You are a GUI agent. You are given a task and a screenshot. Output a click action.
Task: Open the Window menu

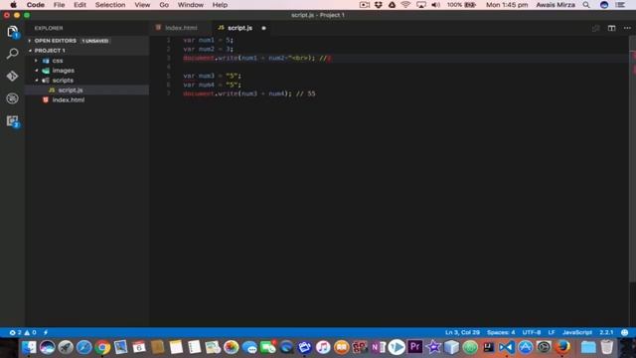(191, 5)
